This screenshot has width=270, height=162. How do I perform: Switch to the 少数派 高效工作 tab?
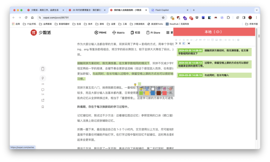coord(46,10)
